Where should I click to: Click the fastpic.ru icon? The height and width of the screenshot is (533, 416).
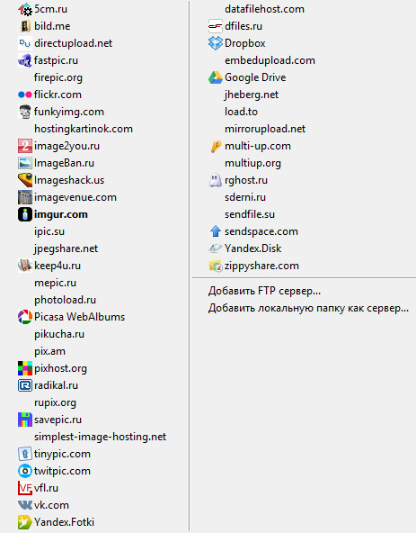point(25,60)
